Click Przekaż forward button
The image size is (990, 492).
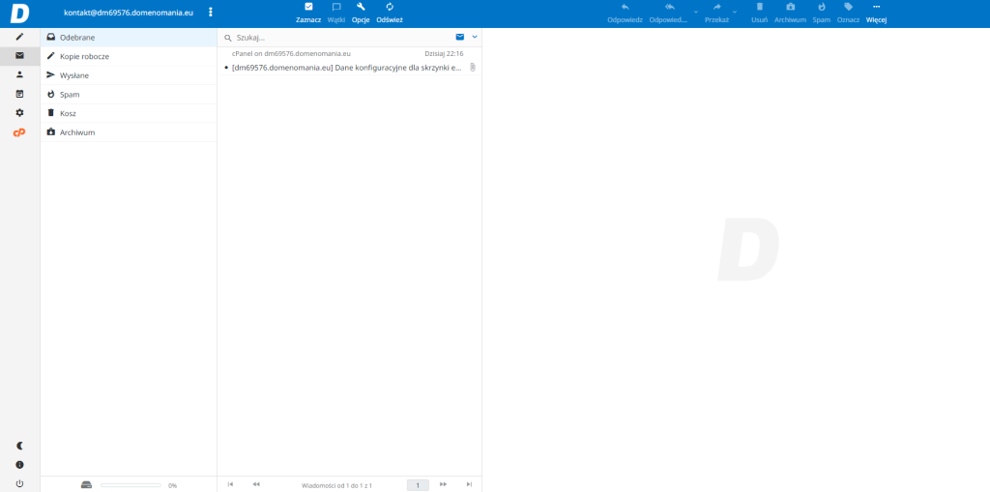[717, 14]
